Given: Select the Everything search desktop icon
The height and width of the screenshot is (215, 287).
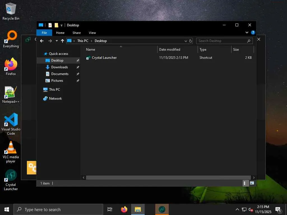Looking at the screenshot, I should click(11, 39).
